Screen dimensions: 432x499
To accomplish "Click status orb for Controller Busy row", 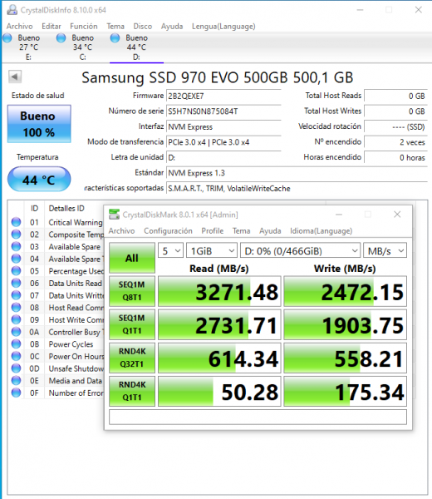I will 17,332.
